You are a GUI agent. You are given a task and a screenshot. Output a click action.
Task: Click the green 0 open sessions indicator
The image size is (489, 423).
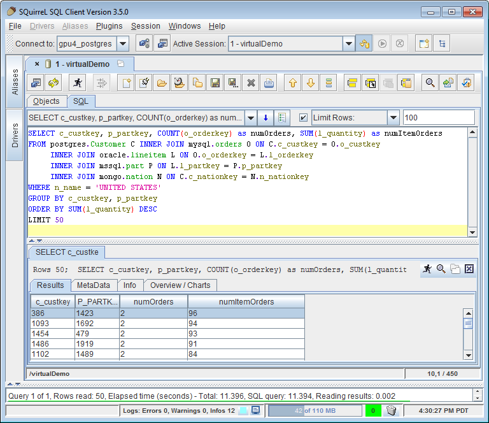373,410
